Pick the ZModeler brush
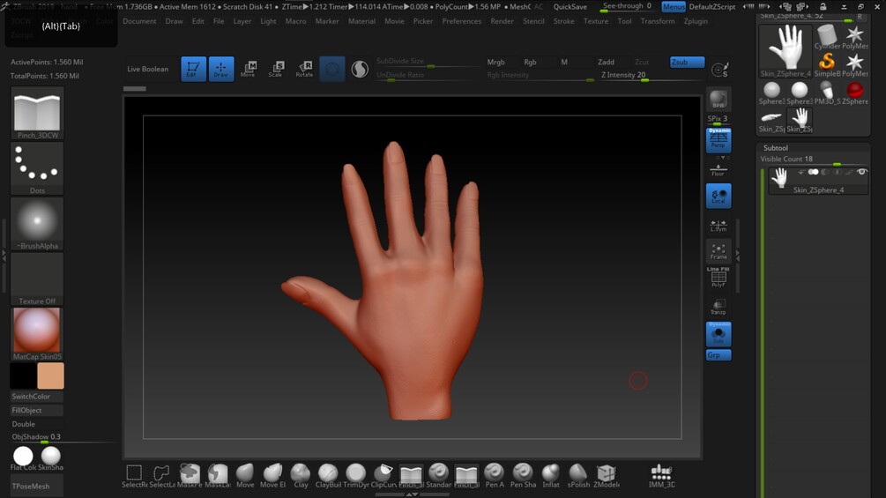 coord(606,476)
